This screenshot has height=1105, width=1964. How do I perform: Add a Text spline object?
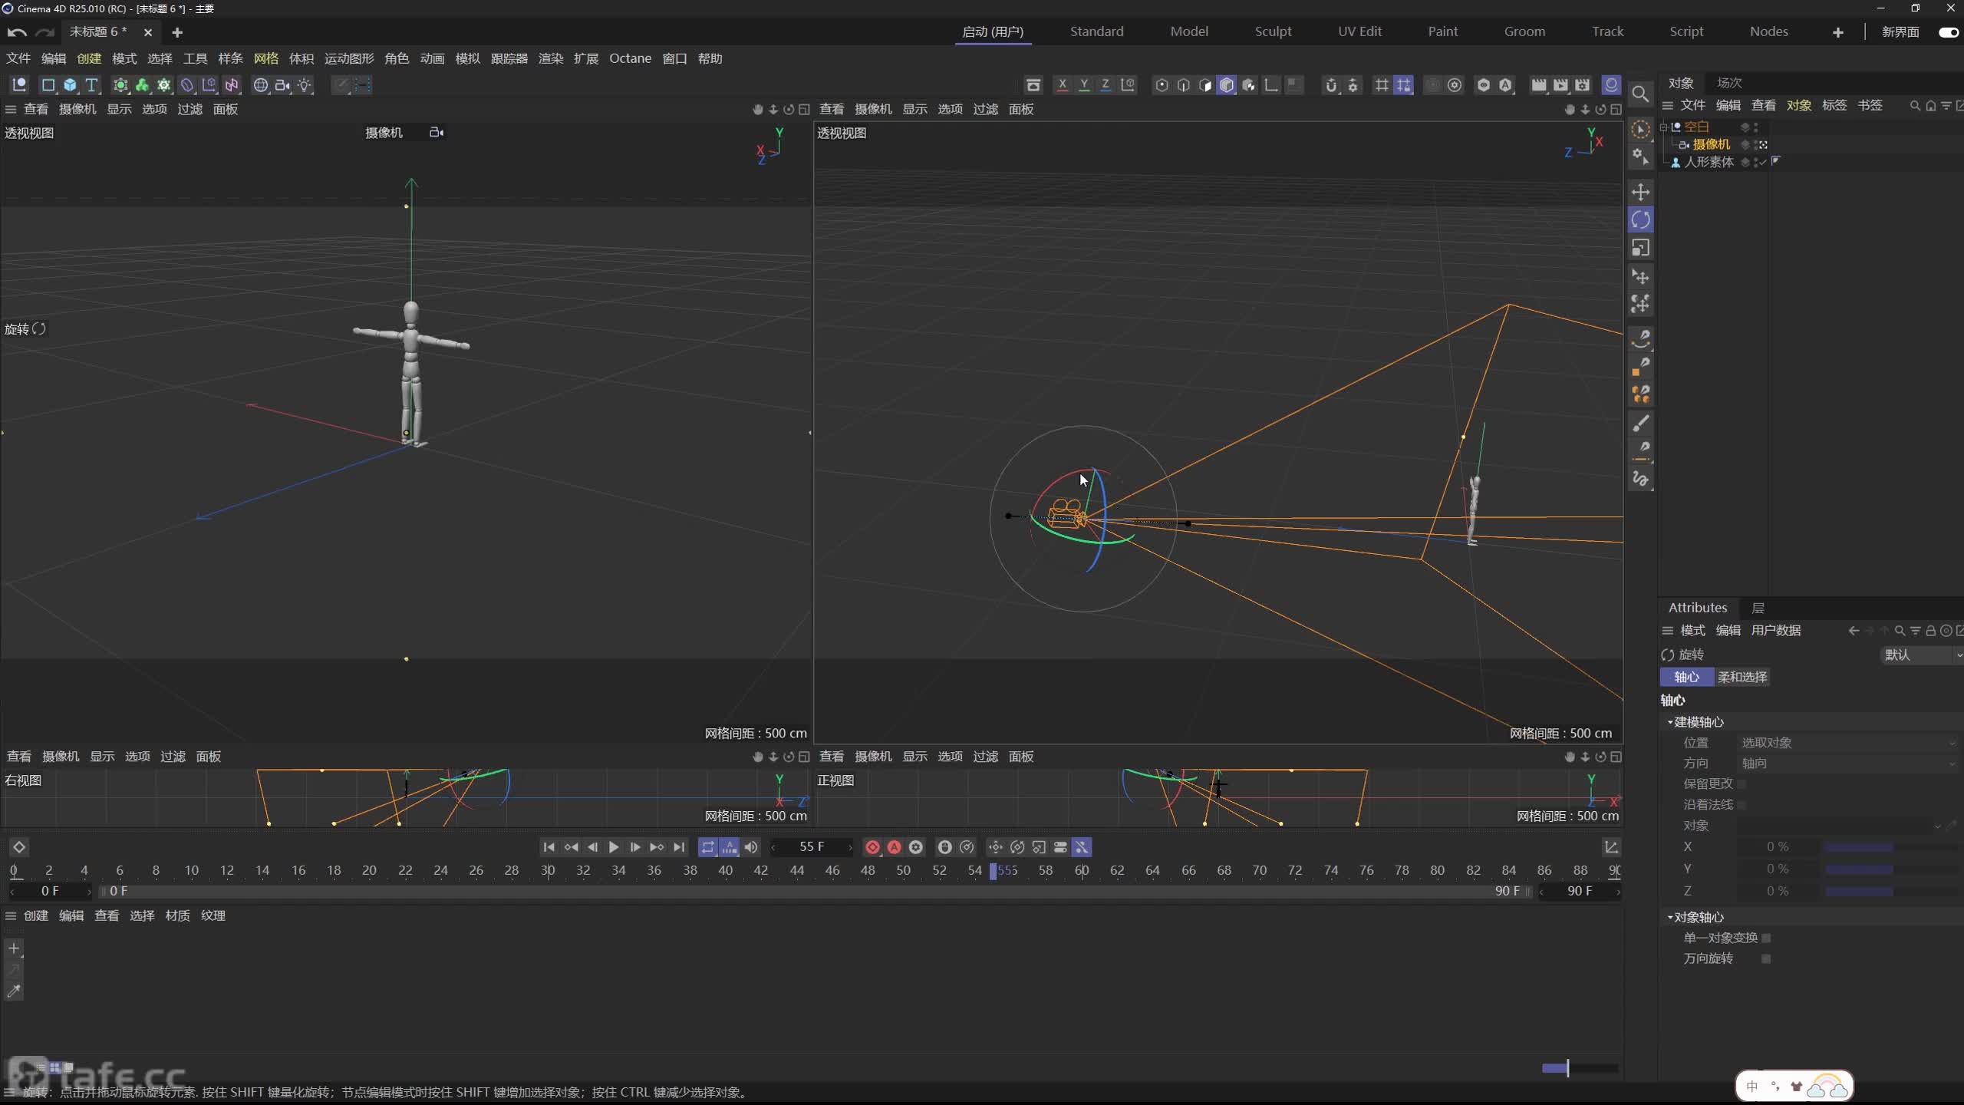[x=91, y=85]
